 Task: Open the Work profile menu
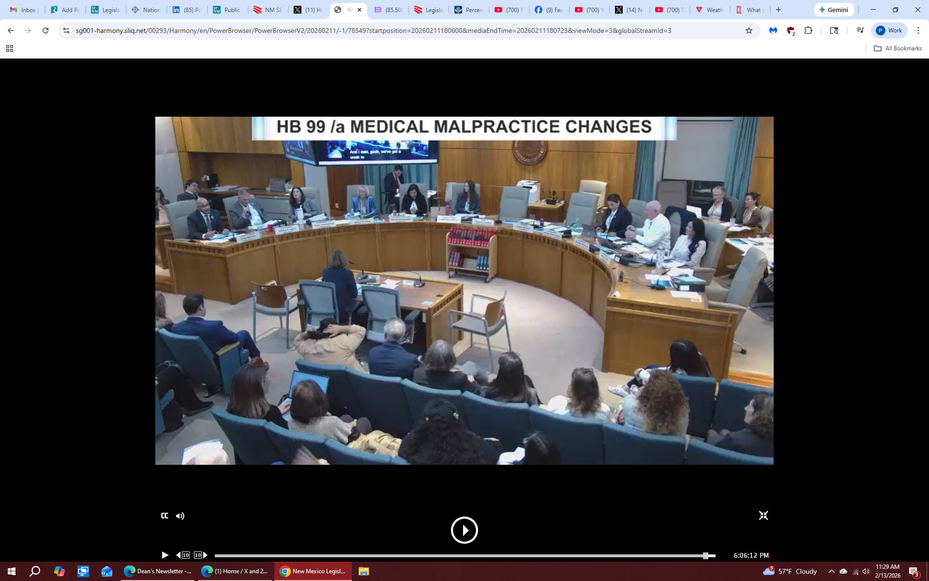pyautogui.click(x=889, y=31)
